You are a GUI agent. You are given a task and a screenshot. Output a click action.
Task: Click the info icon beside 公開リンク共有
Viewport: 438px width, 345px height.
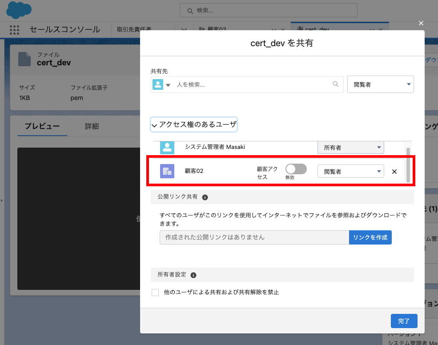[x=205, y=197]
